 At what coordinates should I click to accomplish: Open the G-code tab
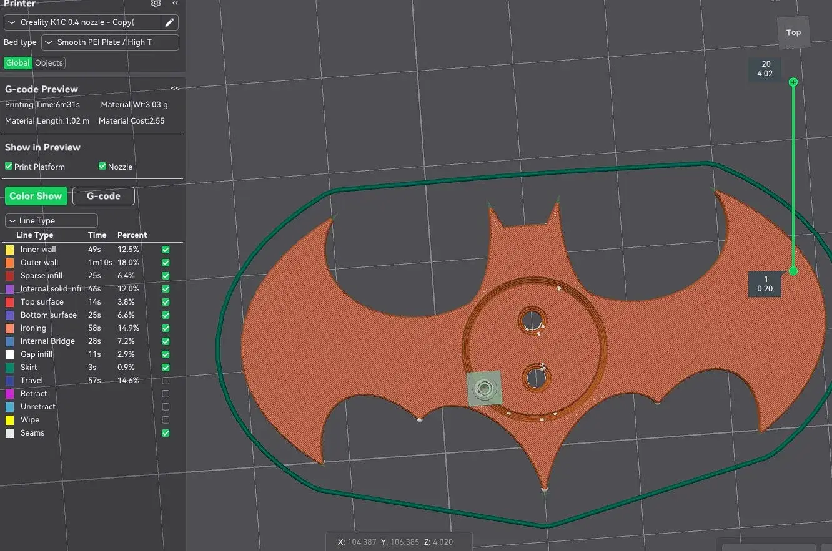point(104,196)
